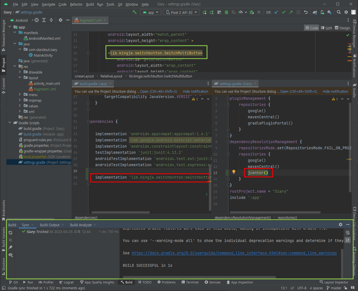This screenshot has width=358, height=291.
Task: Click the Git Update Project arrow
Action: click(276, 12)
